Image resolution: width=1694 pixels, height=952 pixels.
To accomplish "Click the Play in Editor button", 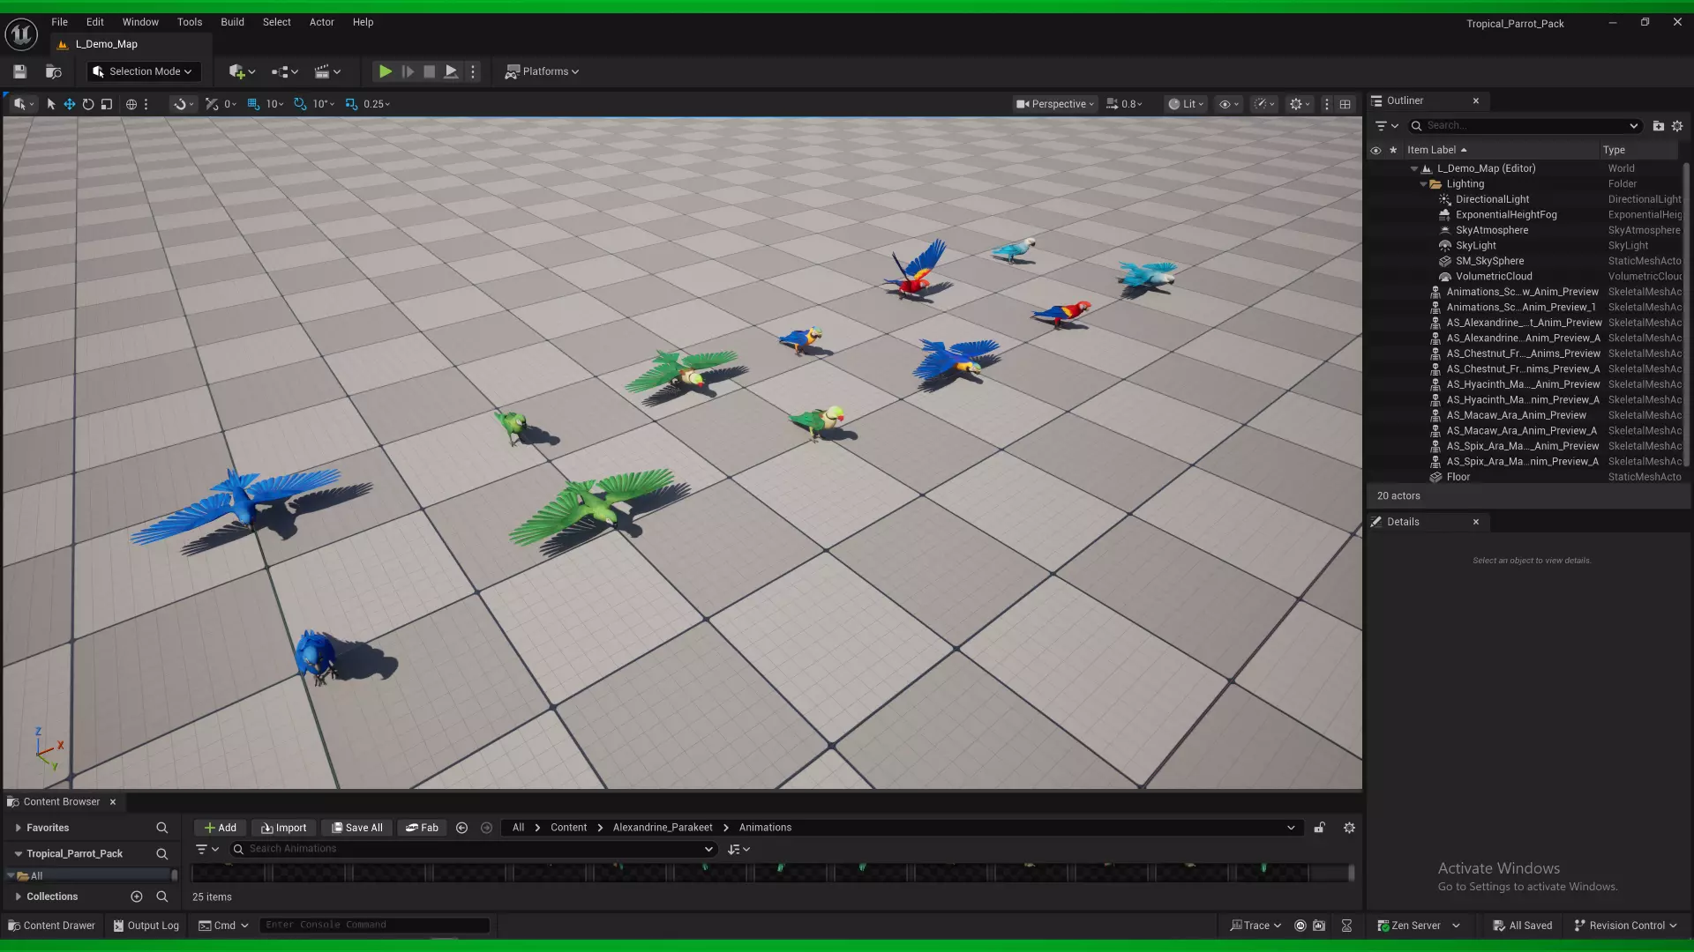I will [x=385, y=71].
